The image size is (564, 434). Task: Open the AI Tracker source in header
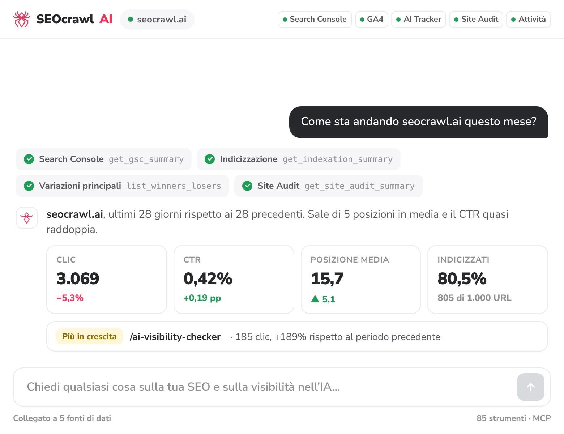click(418, 19)
